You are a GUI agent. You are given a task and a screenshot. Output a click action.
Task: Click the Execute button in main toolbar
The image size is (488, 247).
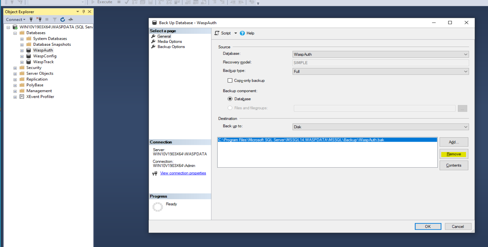102,2
